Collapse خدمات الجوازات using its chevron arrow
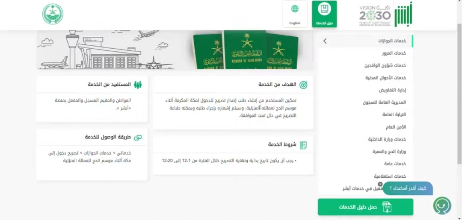The width and height of the screenshot is (462, 220). click(325, 41)
